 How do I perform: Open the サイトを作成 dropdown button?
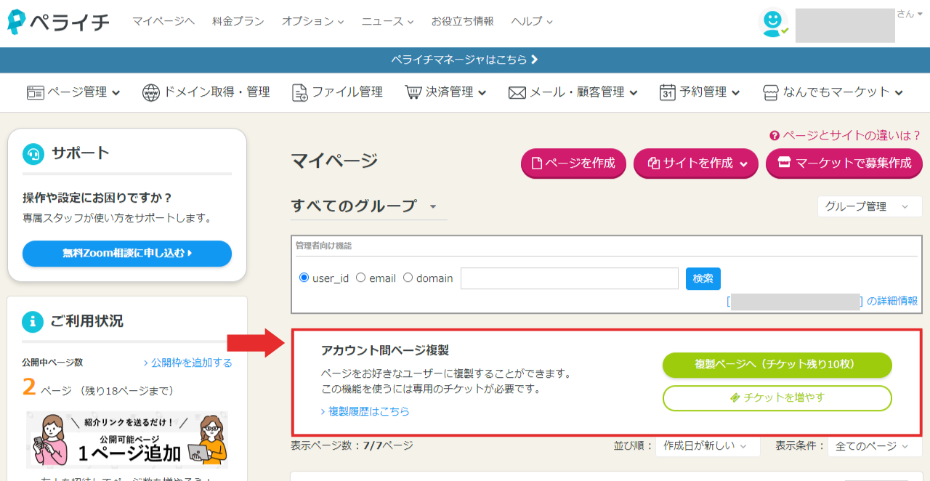tap(696, 163)
